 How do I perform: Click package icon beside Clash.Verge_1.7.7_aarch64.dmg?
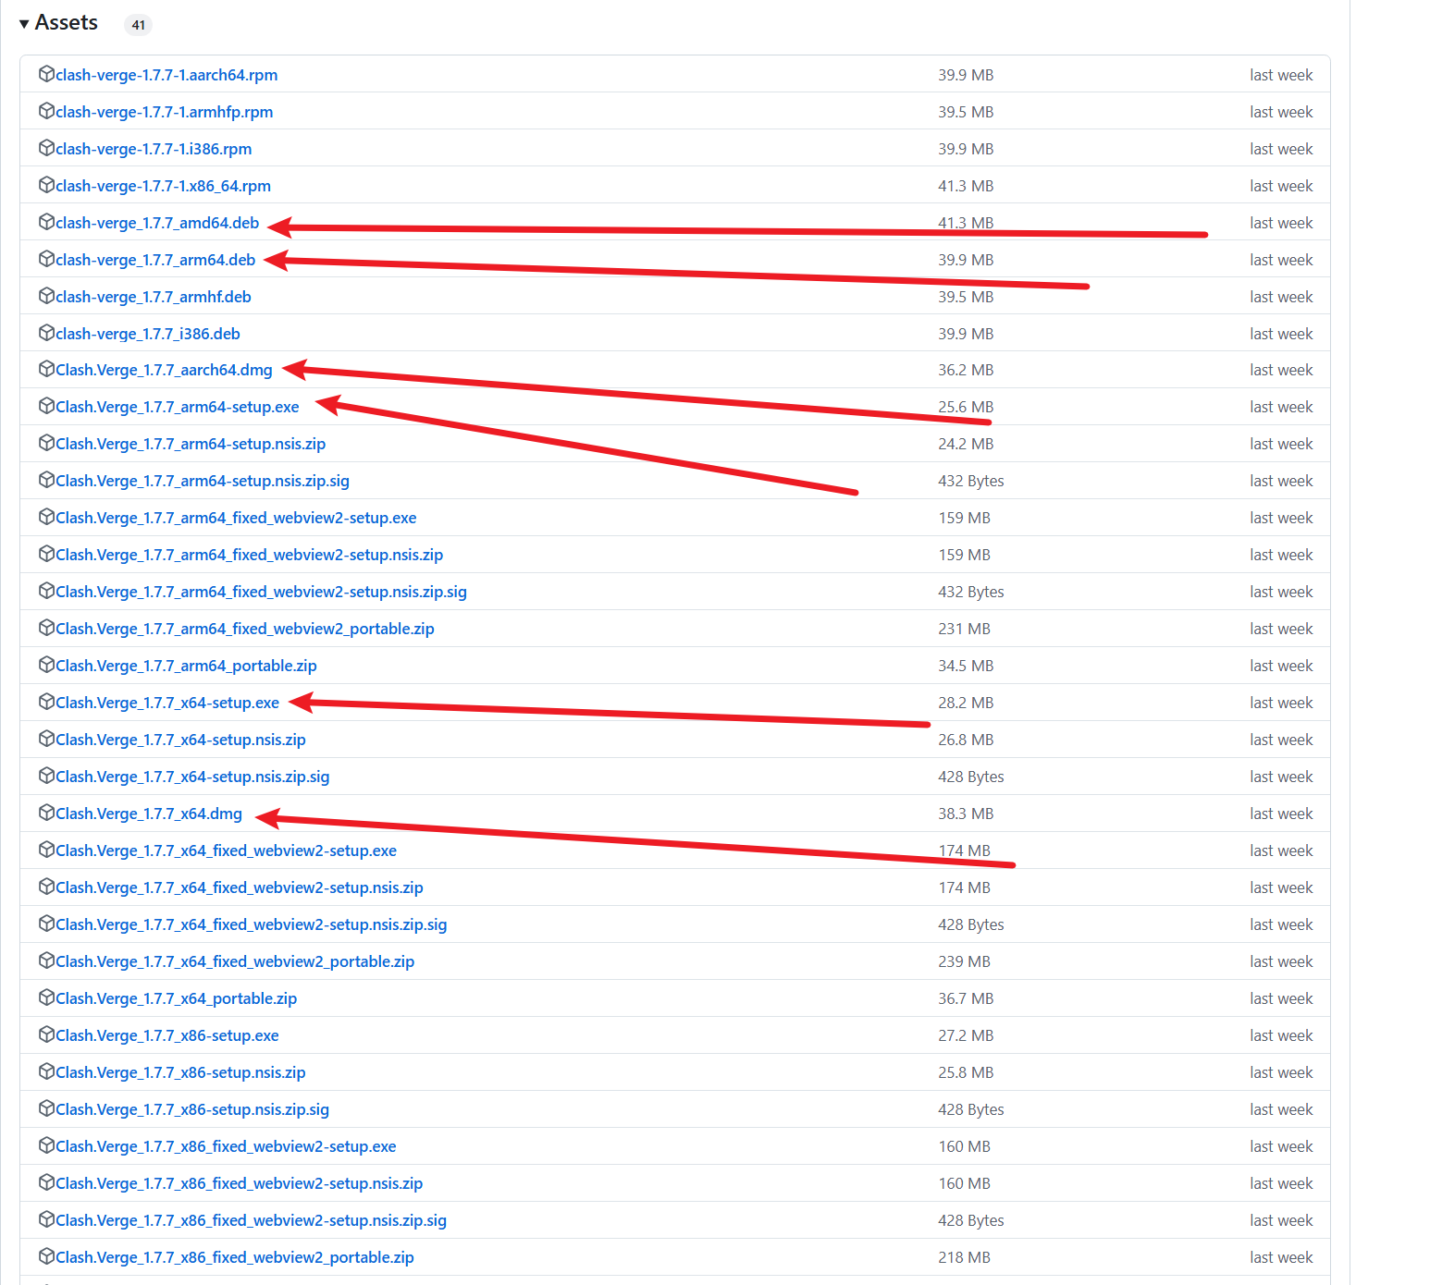[46, 369]
